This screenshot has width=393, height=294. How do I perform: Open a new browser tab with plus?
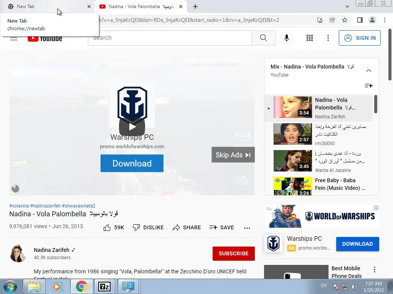pos(195,7)
